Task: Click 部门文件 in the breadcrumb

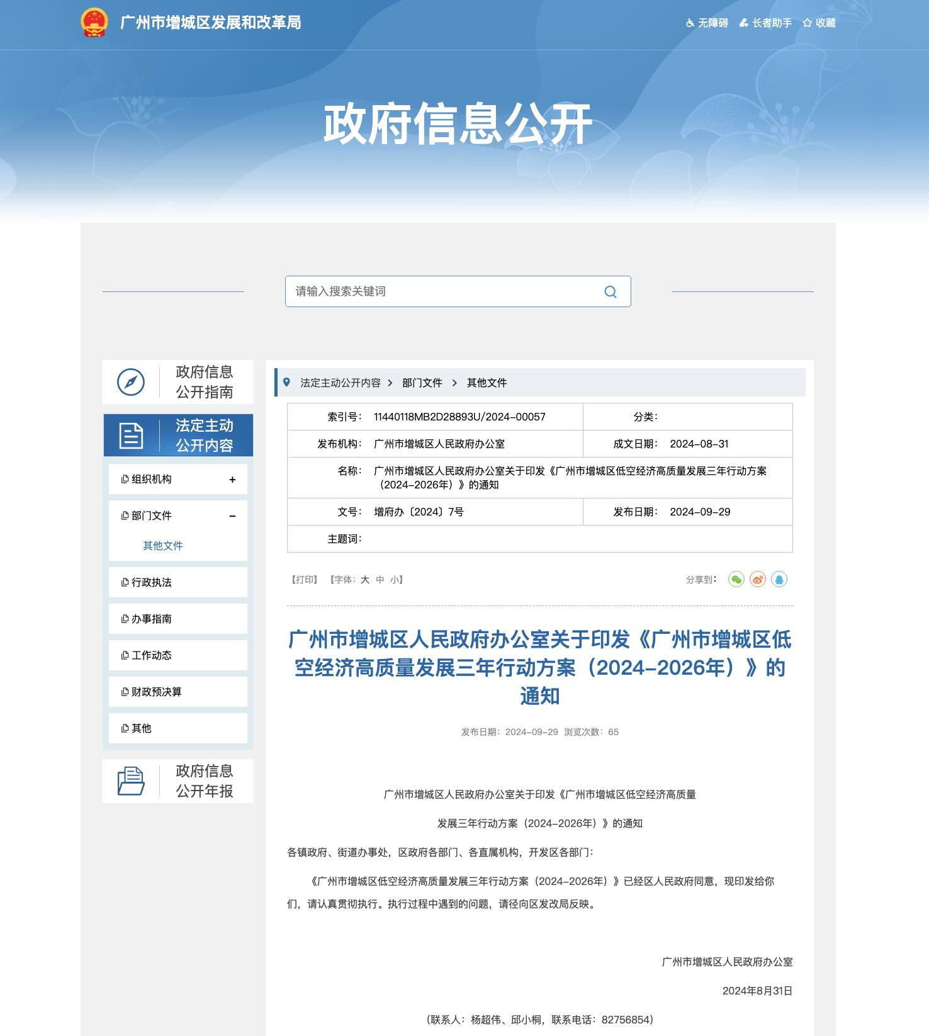Action: click(422, 383)
